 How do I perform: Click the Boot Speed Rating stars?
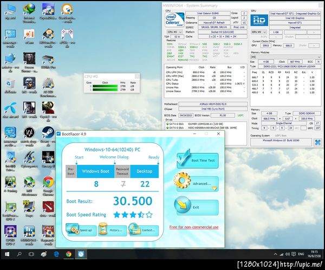(133, 215)
